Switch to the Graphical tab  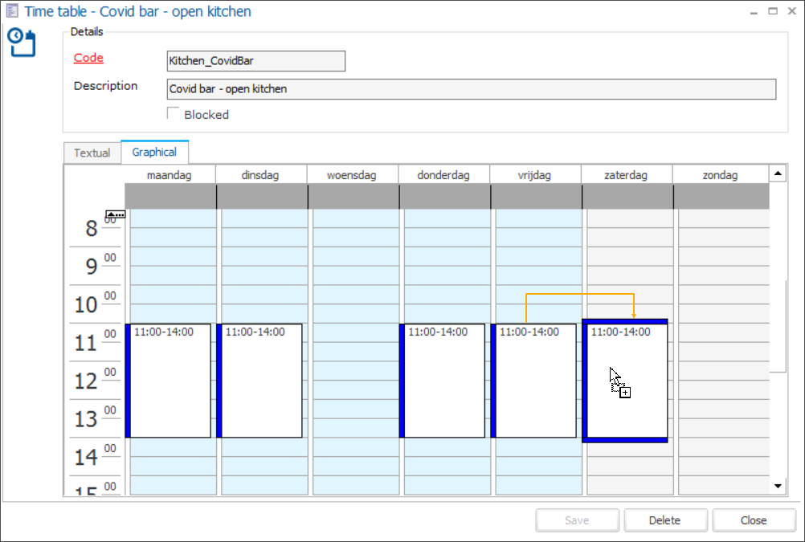click(x=154, y=152)
